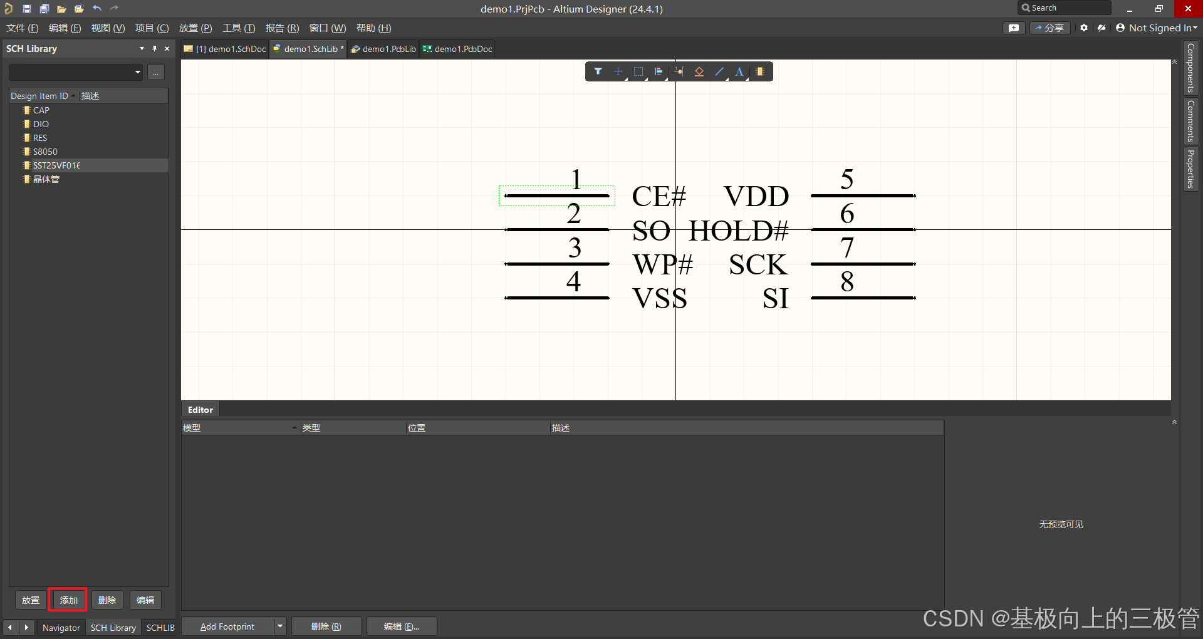This screenshot has width=1203, height=639.
Task: Switch to demo1.PcbLib tab
Action: tap(383, 49)
